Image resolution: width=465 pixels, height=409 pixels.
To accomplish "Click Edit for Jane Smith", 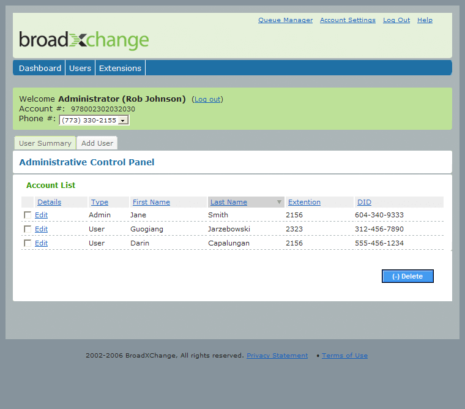I will [x=41, y=215].
